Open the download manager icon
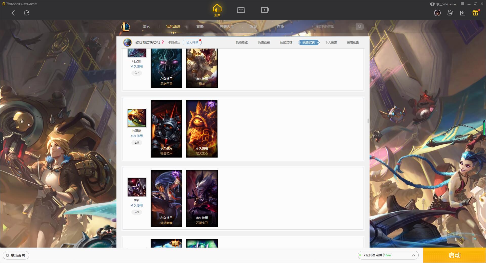This screenshot has width=486, height=263. [463, 13]
